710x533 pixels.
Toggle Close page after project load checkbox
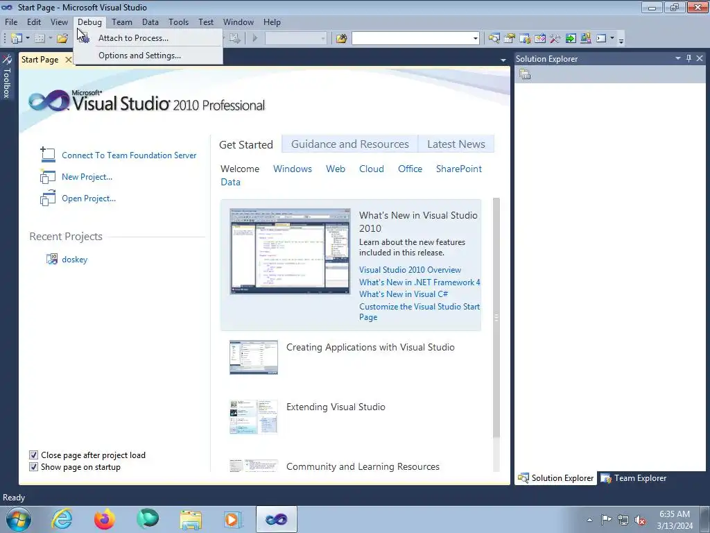click(x=33, y=455)
